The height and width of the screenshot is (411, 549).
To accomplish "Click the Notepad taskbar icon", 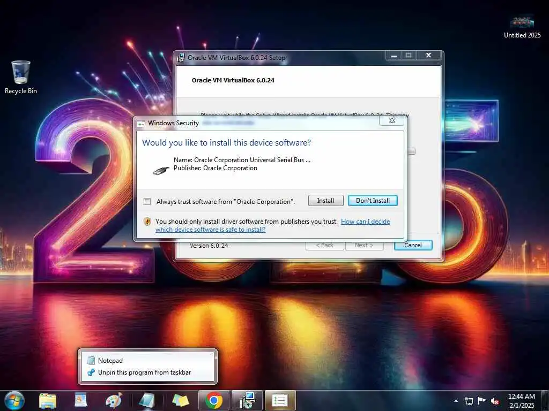I will (147, 400).
